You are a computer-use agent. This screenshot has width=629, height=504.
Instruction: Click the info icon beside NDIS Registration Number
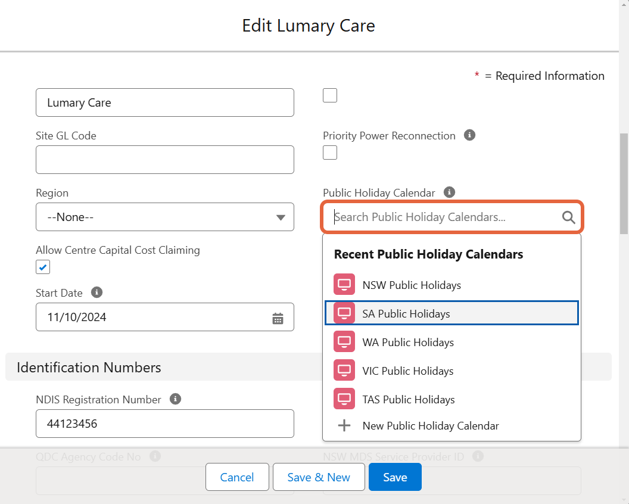[175, 399]
